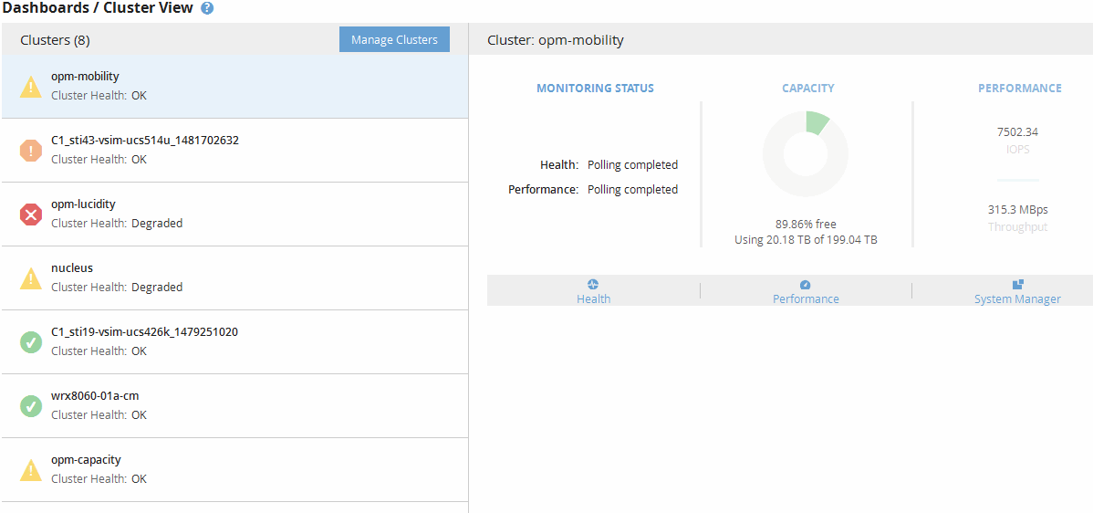Click the orange octagon alert icon

pos(31,151)
